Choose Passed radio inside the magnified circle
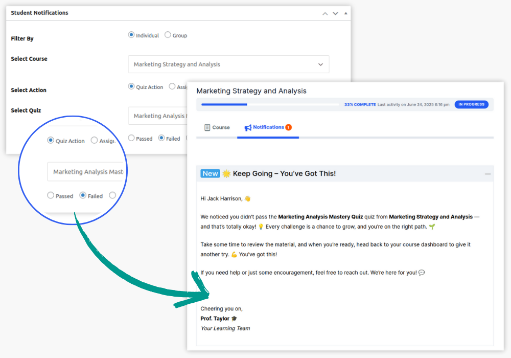The height and width of the screenshot is (358, 511). click(51, 195)
